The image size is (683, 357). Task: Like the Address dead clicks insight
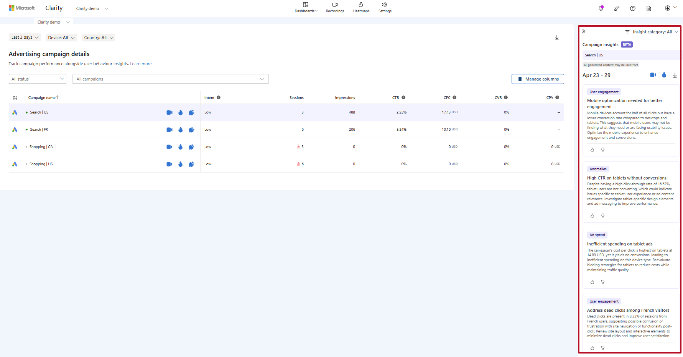592,348
